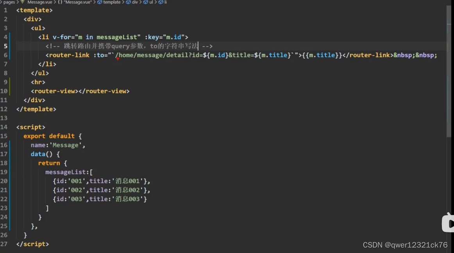454x253 pixels.
Task: Click the <hr> tag
Action: click(38, 82)
